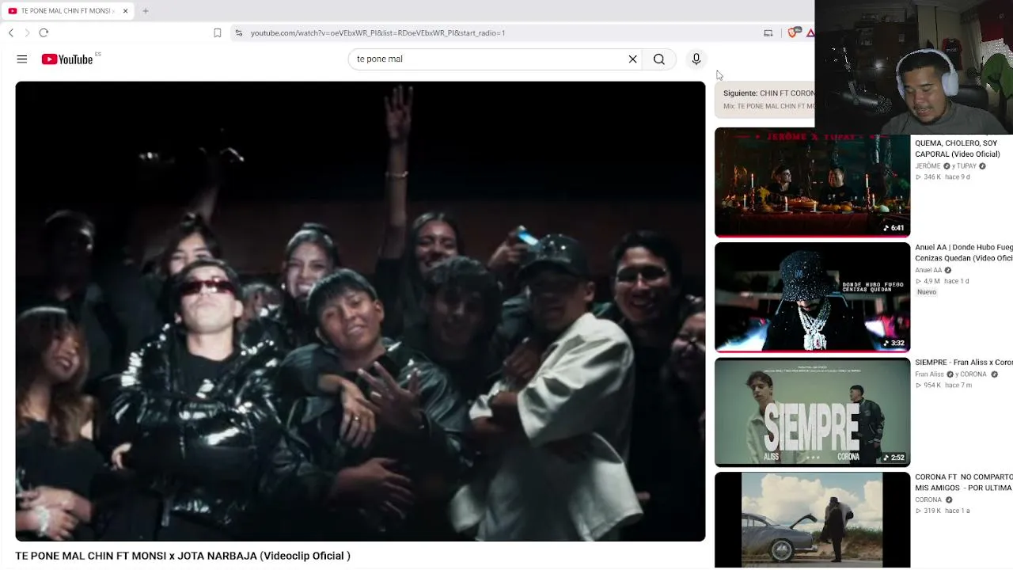The image size is (1013, 570).
Task: Open the CORONA FT NO COMPARTO title link
Action: (x=964, y=483)
